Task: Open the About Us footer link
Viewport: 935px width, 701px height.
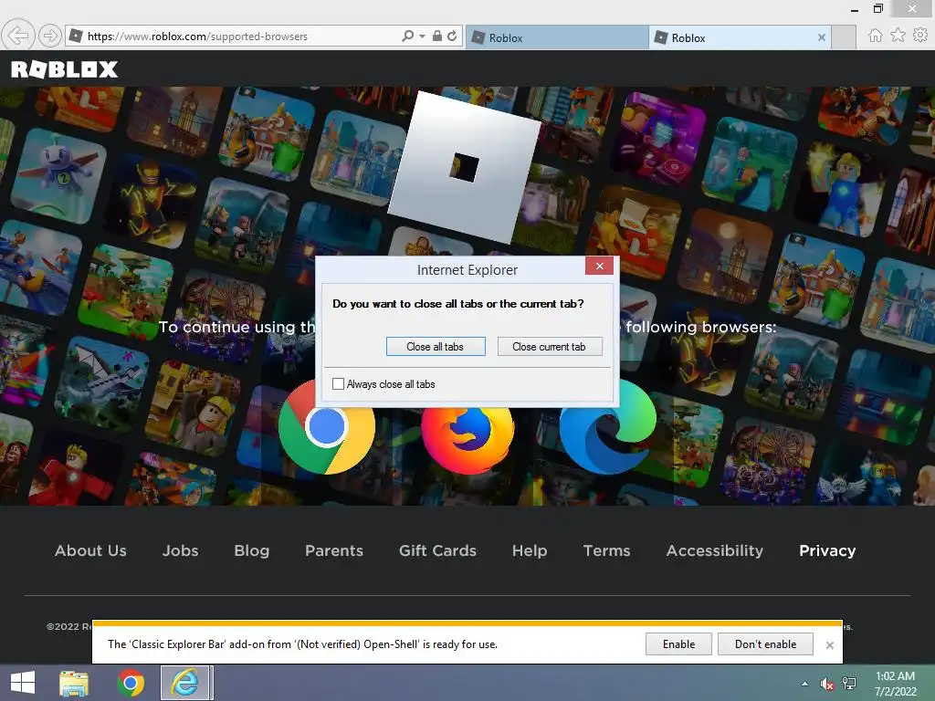Action: [x=90, y=550]
